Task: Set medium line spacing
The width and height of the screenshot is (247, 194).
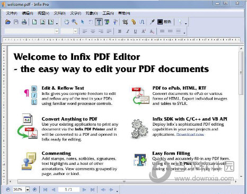Action: click(170, 31)
